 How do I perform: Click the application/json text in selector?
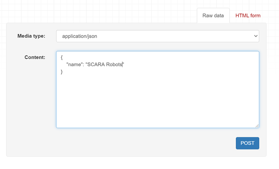click(x=79, y=36)
